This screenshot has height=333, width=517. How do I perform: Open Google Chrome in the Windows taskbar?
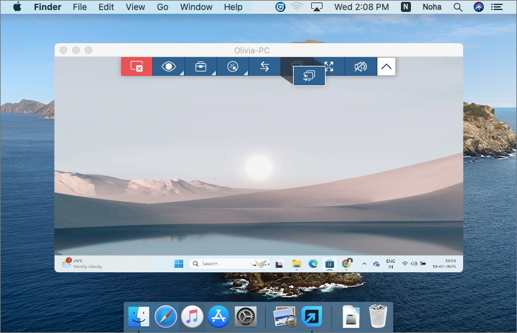coord(346,264)
